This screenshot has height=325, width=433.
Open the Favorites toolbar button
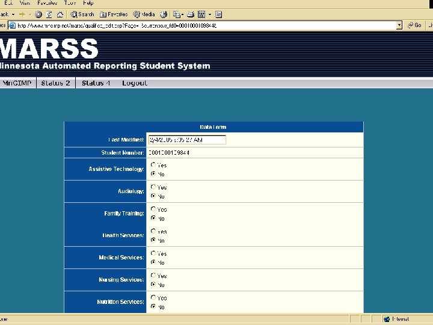114,14
